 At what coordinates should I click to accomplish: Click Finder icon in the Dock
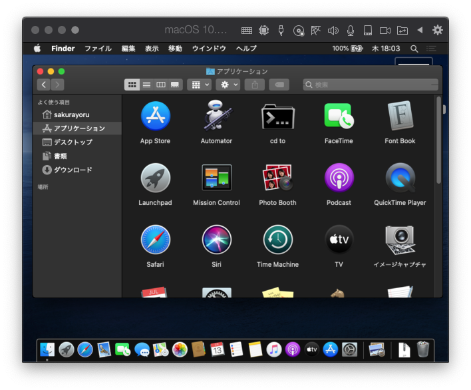click(47, 350)
